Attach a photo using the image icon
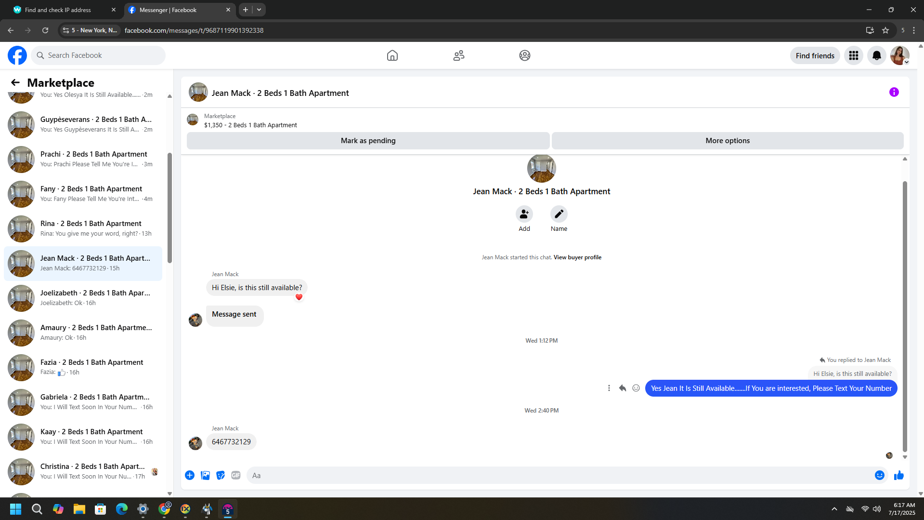The image size is (924, 520). (x=205, y=475)
